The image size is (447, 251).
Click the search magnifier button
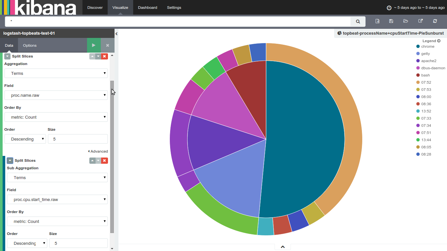[358, 22]
